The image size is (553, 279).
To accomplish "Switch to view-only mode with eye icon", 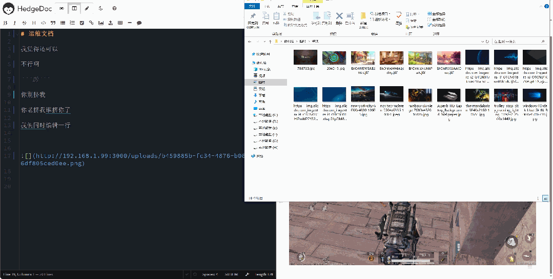I will click(x=62, y=9).
